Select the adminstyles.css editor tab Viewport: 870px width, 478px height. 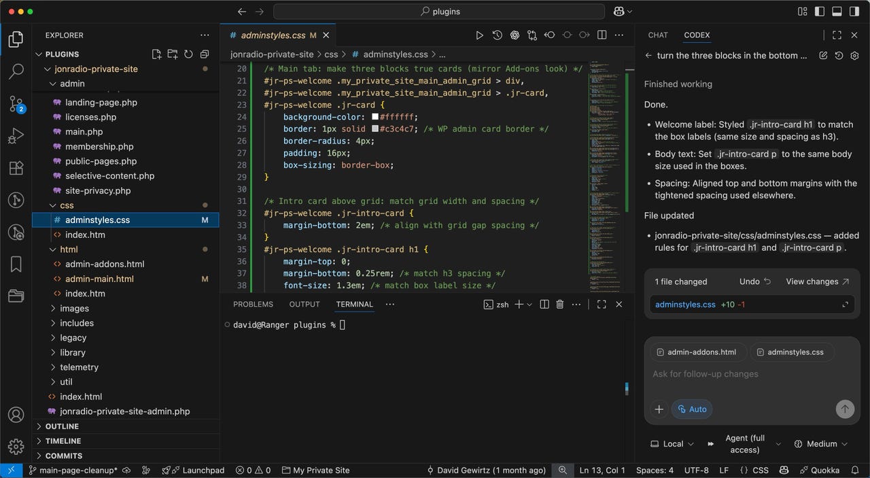click(x=273, y=35)
